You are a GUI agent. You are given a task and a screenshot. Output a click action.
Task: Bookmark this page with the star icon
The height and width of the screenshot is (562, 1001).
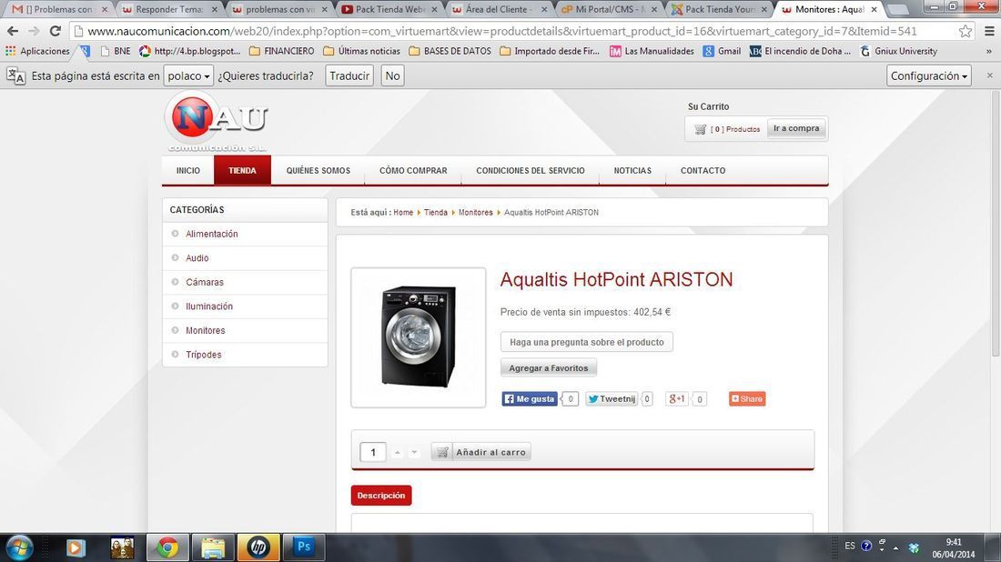pyautogui.click(x=966, y=31)
